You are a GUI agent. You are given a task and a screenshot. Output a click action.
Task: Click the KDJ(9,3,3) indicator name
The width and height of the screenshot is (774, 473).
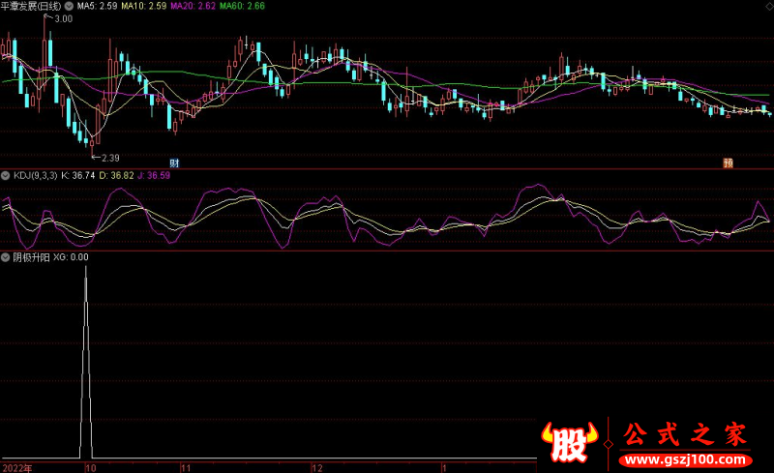[x=35, y=175]
